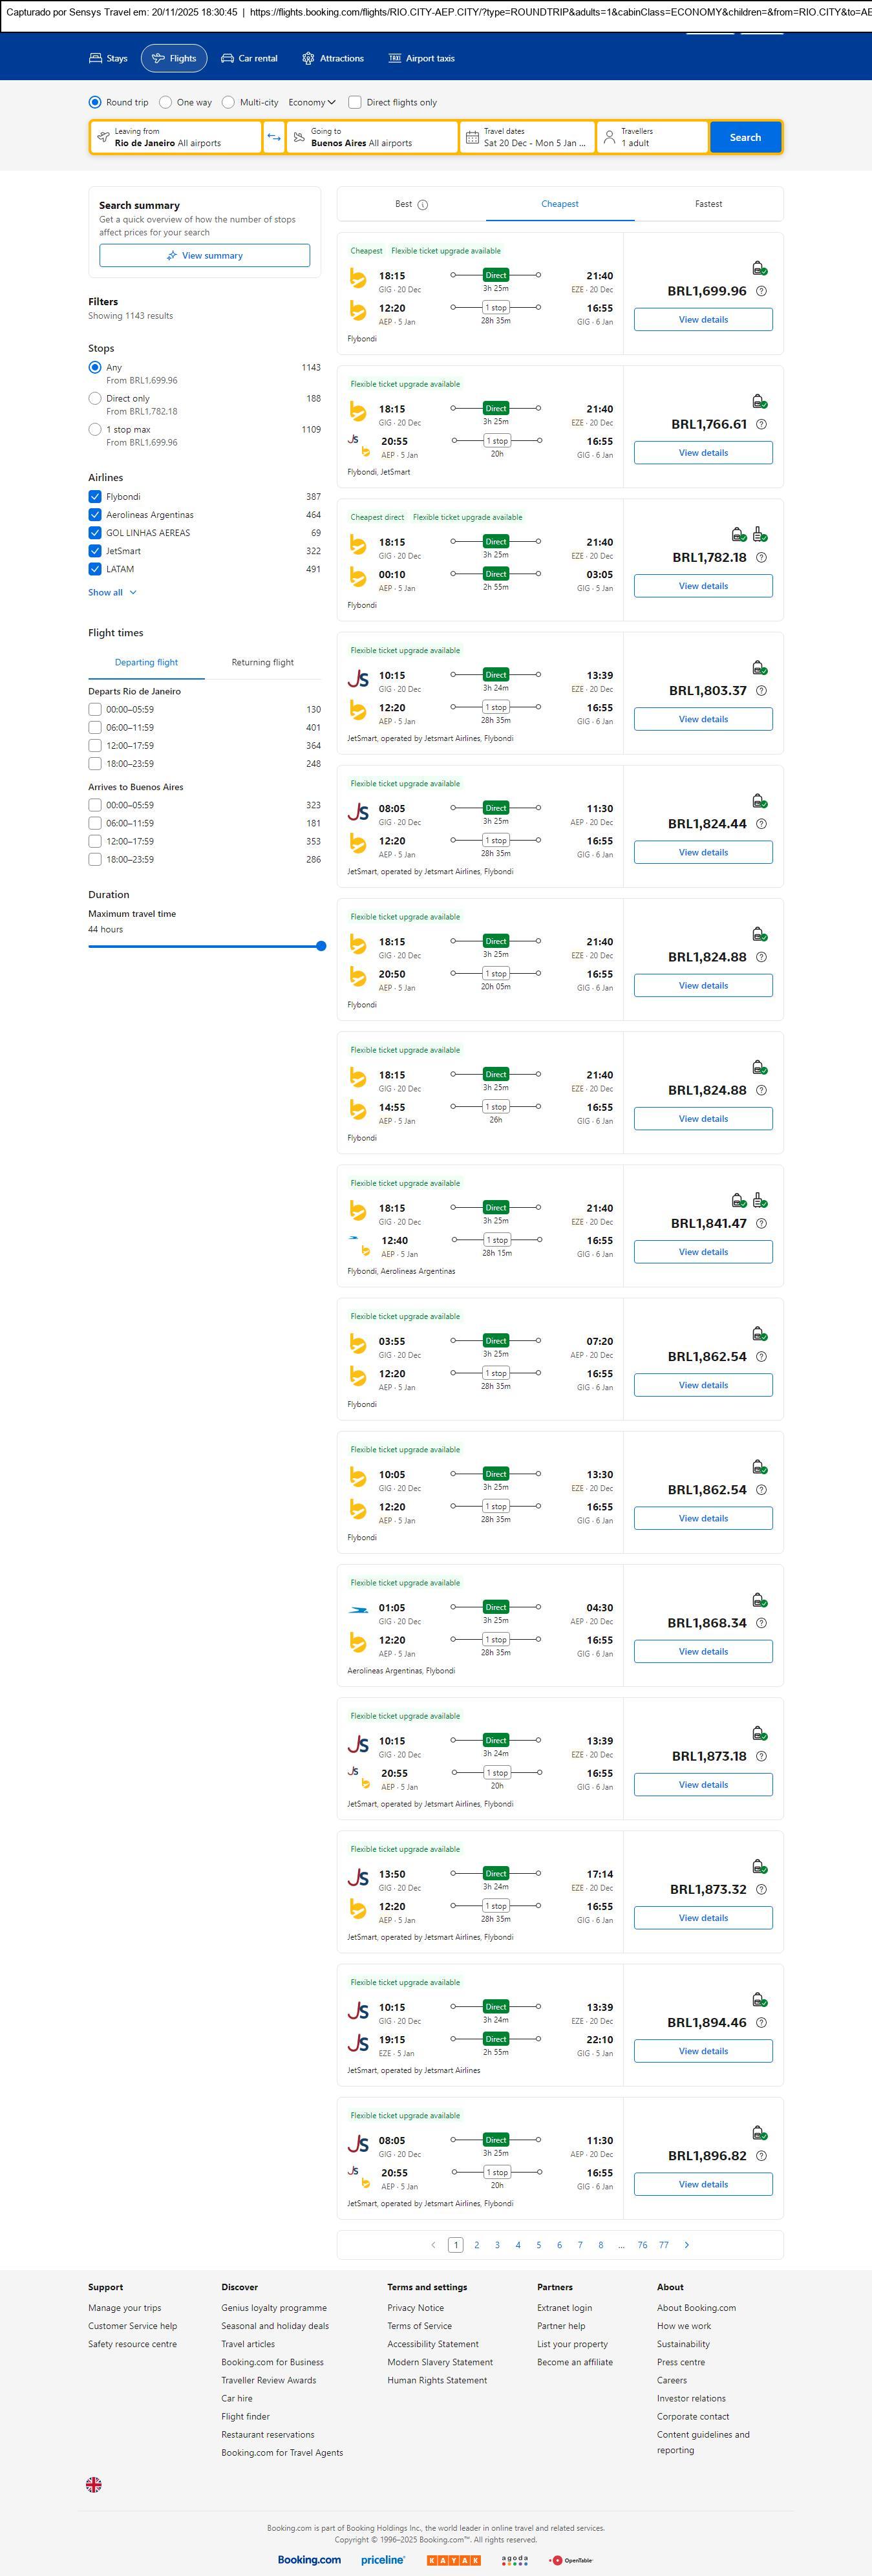Click the maximum travel time slider handle
The width and height of the screenshot is (872, 2576).
coord(321,946)
